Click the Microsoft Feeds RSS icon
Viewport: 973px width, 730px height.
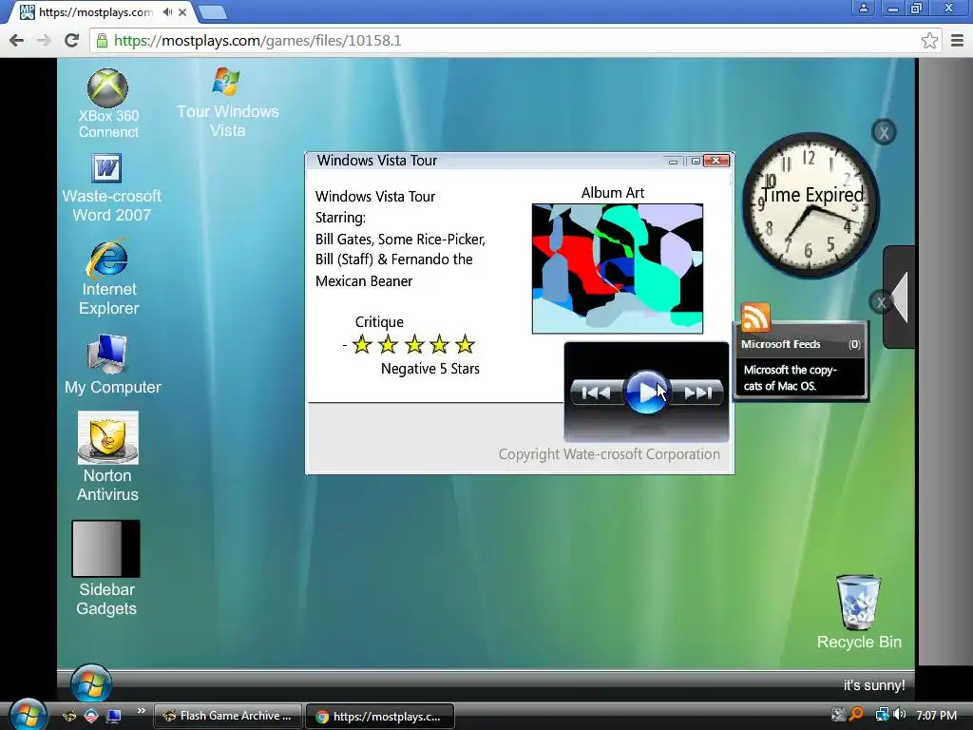(x=755, y=317)
